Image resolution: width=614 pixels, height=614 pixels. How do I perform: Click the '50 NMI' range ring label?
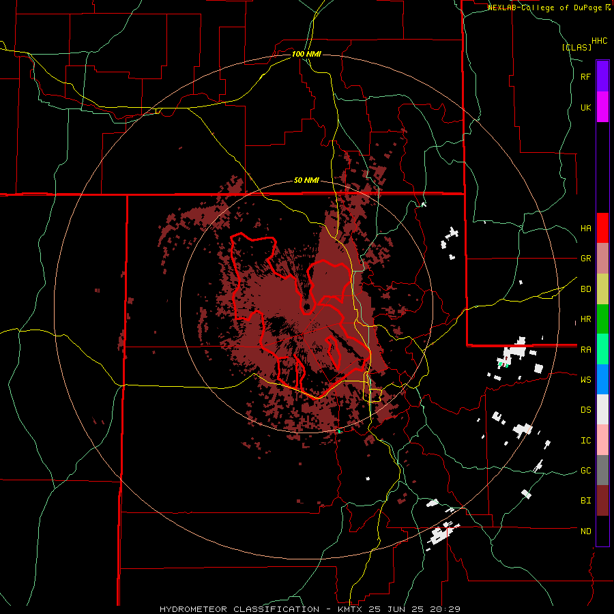pyautogui.click(x=306, y=181)
